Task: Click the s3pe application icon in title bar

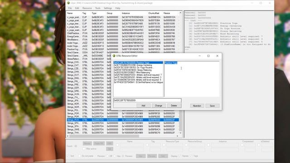Action: click(68, 3)
